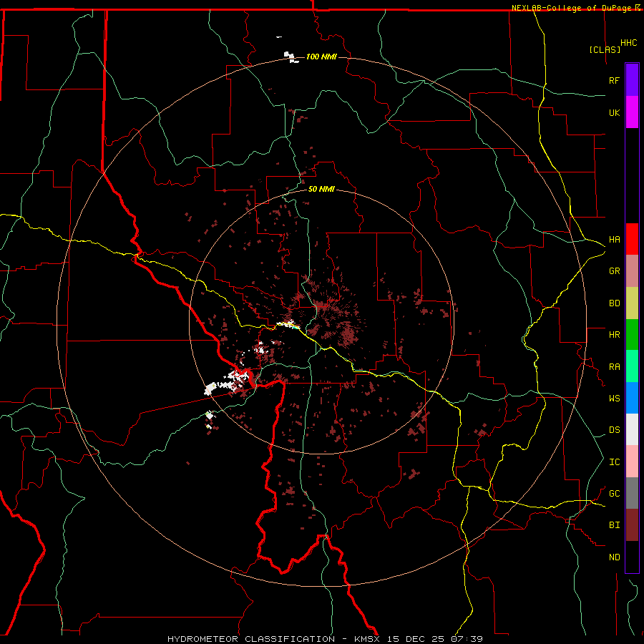Image resolution: width=644 pixels, height=644 pixels.
Task: Select the GR pink-brown legend swatch
Action: (632, 270)
